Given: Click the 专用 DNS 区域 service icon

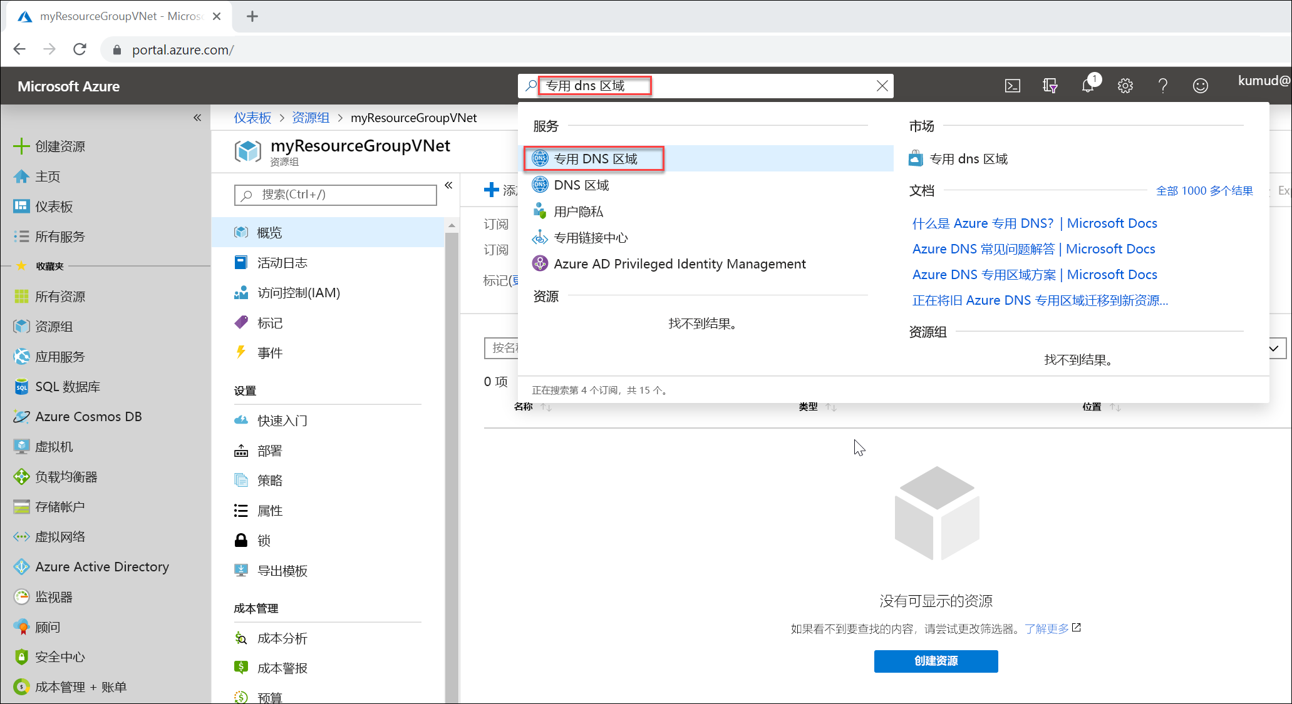Looking at the screenshot, I should (x=540, y=158).
